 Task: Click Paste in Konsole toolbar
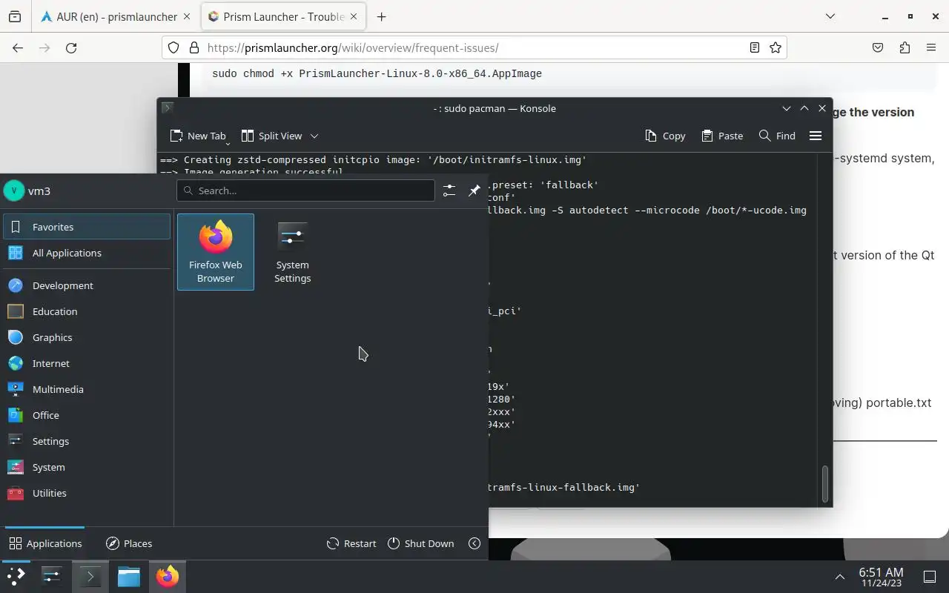click(722, 136)
